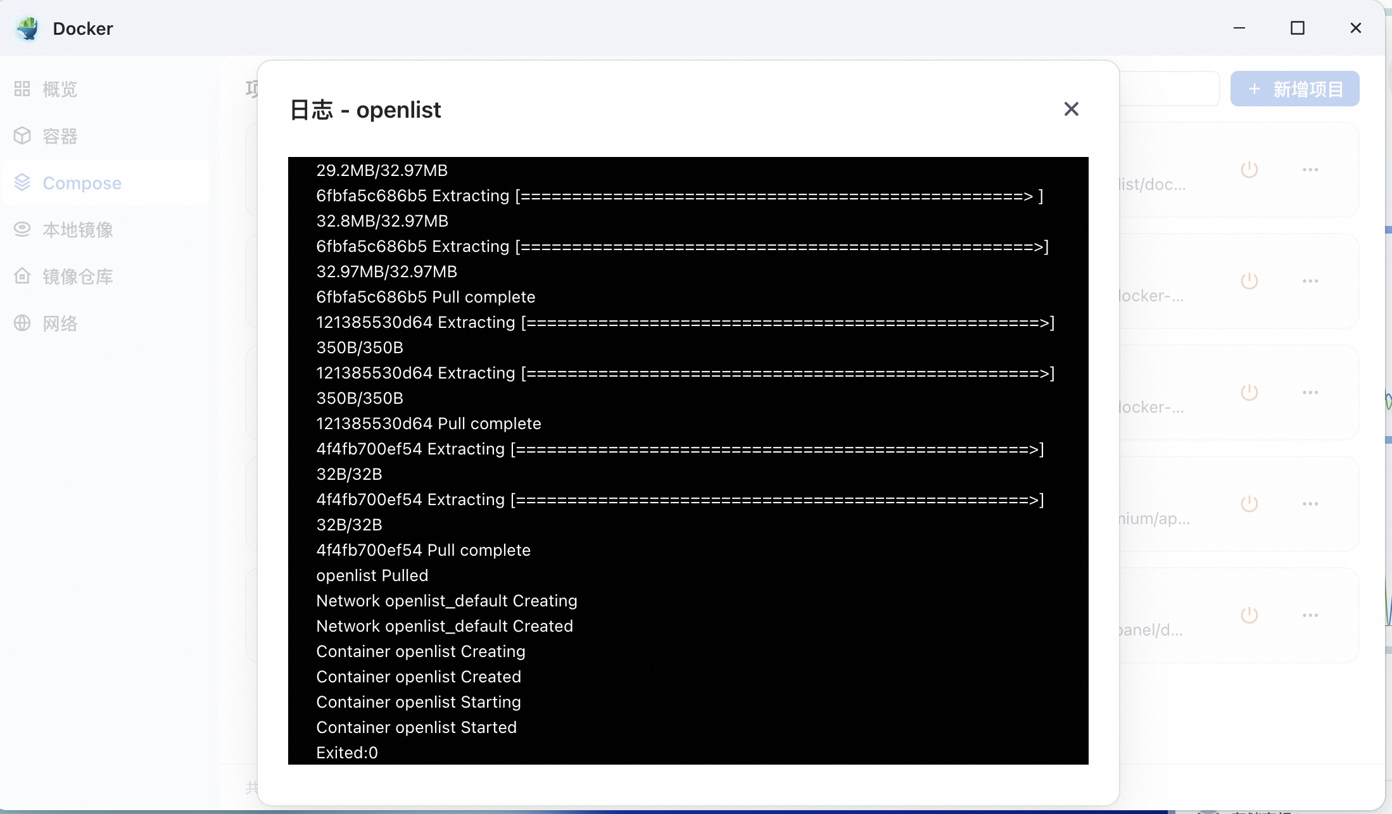Click the Docker app logo icon

(28, 28)
